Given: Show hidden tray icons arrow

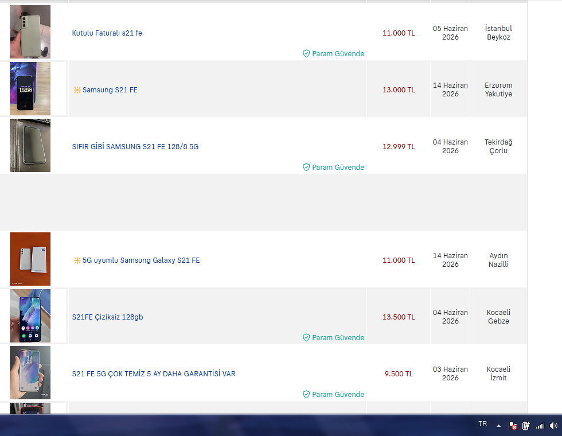Looking at the screenshot, I should [498, 426].
